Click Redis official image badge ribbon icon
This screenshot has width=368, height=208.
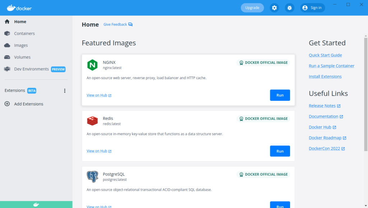pyautogui.click(x=241, y=119)
